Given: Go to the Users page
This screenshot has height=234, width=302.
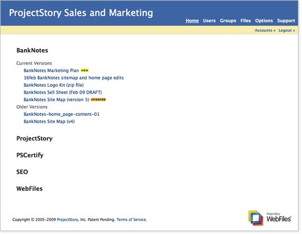Looking at the screenshot, I should click(x=209, y=21).
